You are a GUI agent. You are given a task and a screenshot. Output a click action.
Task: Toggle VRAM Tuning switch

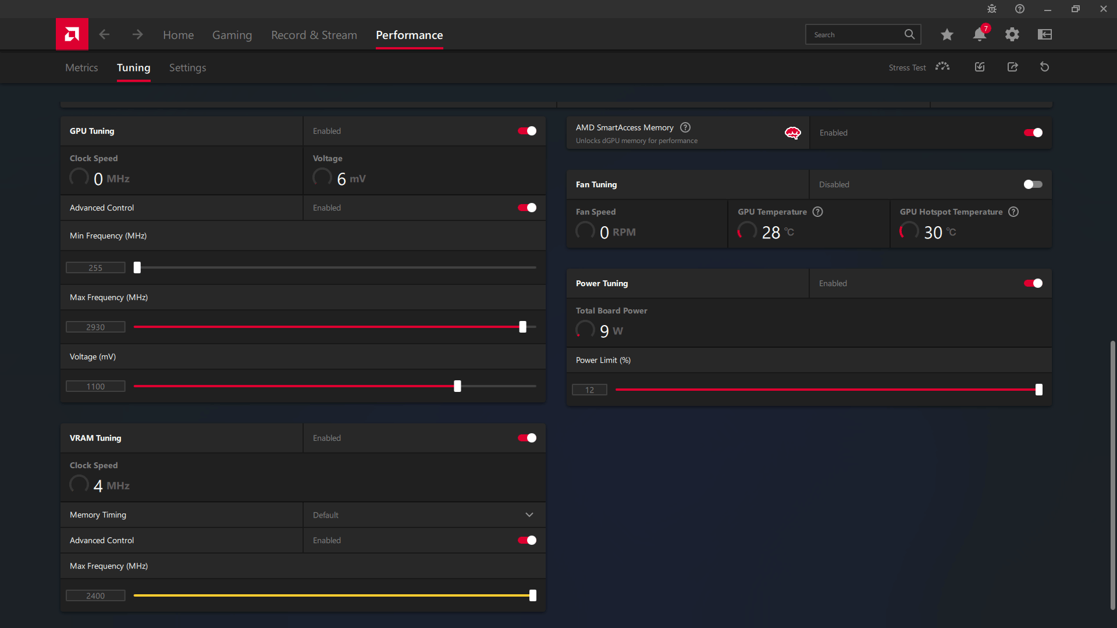tap(527, 438)
